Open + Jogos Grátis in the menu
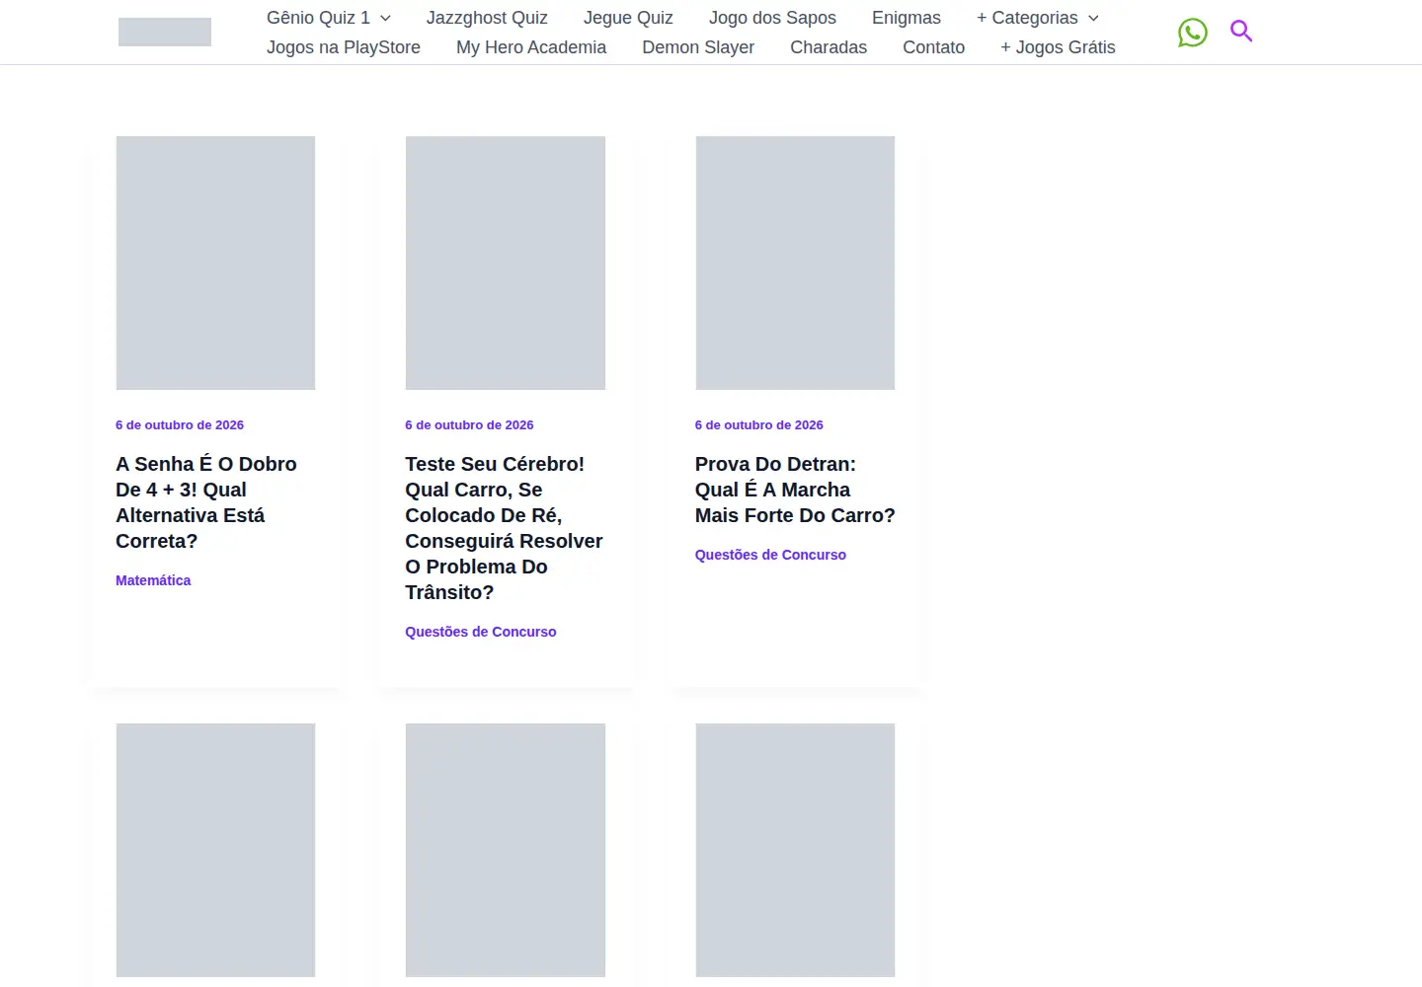The image size is (1422, 987). 1058,47
